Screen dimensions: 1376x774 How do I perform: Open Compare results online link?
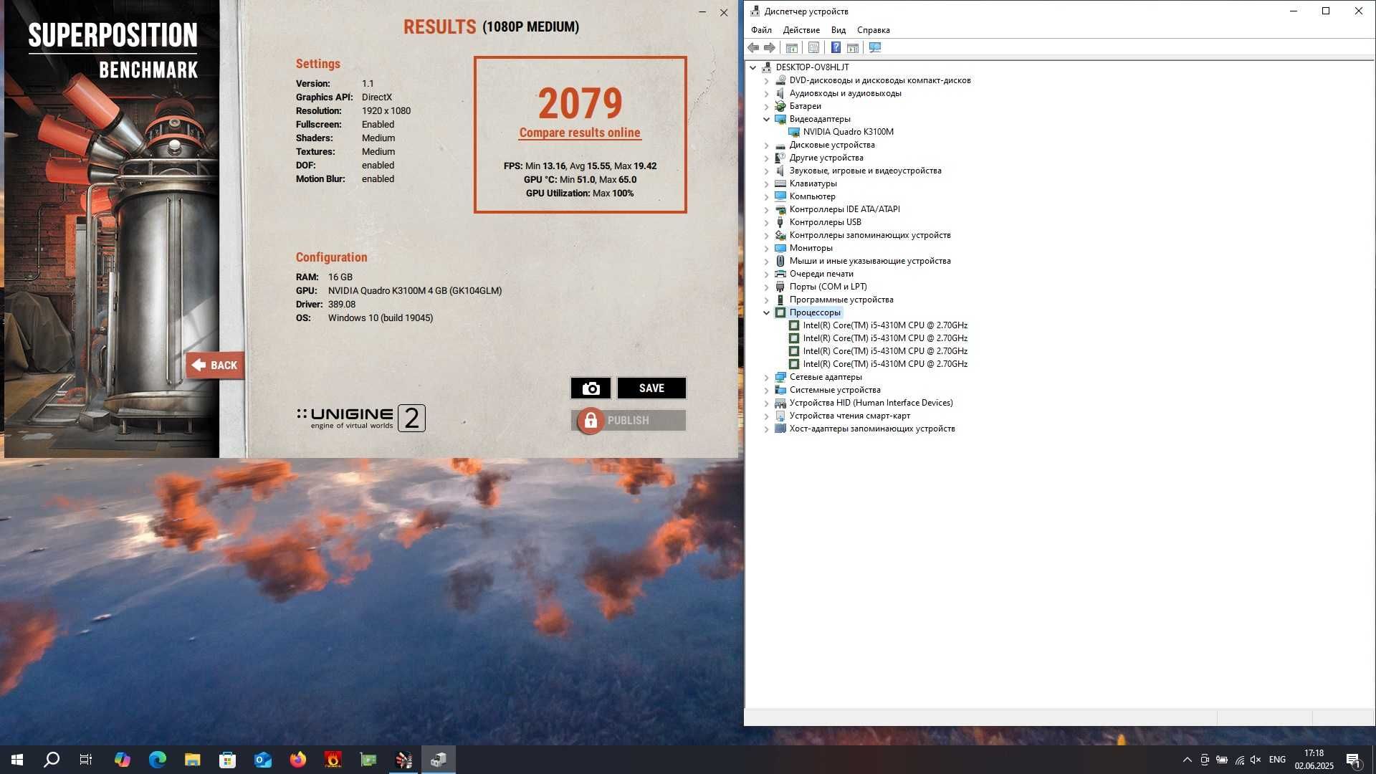[580, 133]
